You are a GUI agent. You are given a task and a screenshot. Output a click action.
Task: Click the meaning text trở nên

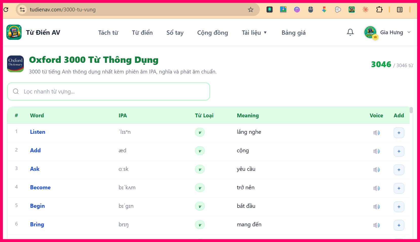(x=246, y=188)
